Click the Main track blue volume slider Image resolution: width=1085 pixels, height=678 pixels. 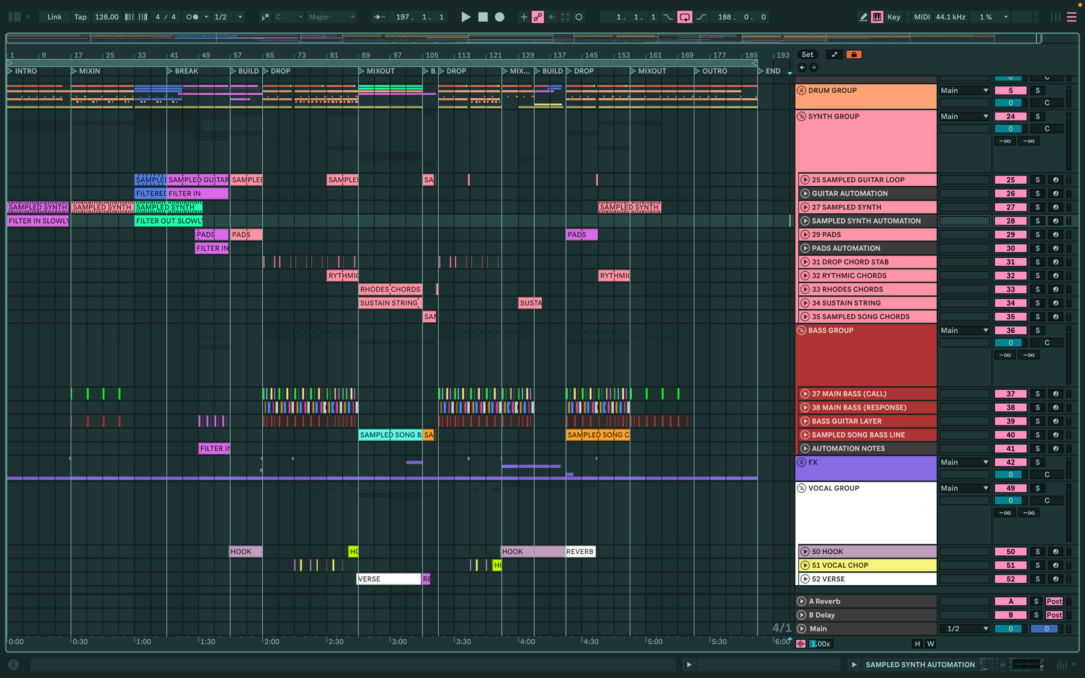pyautogui.click(x=1046, y=629)
